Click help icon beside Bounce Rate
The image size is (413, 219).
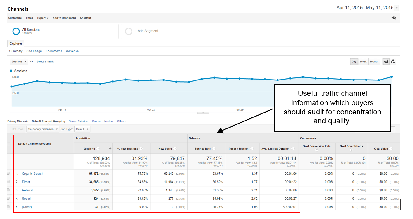tap(214, 149)
